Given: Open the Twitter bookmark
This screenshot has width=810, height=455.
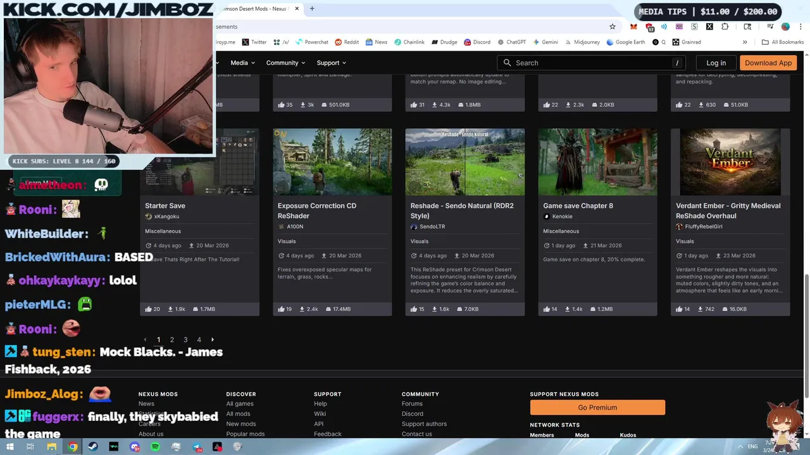Looking at the screenshot, I should pyautogui.click(x=254, y=42).
